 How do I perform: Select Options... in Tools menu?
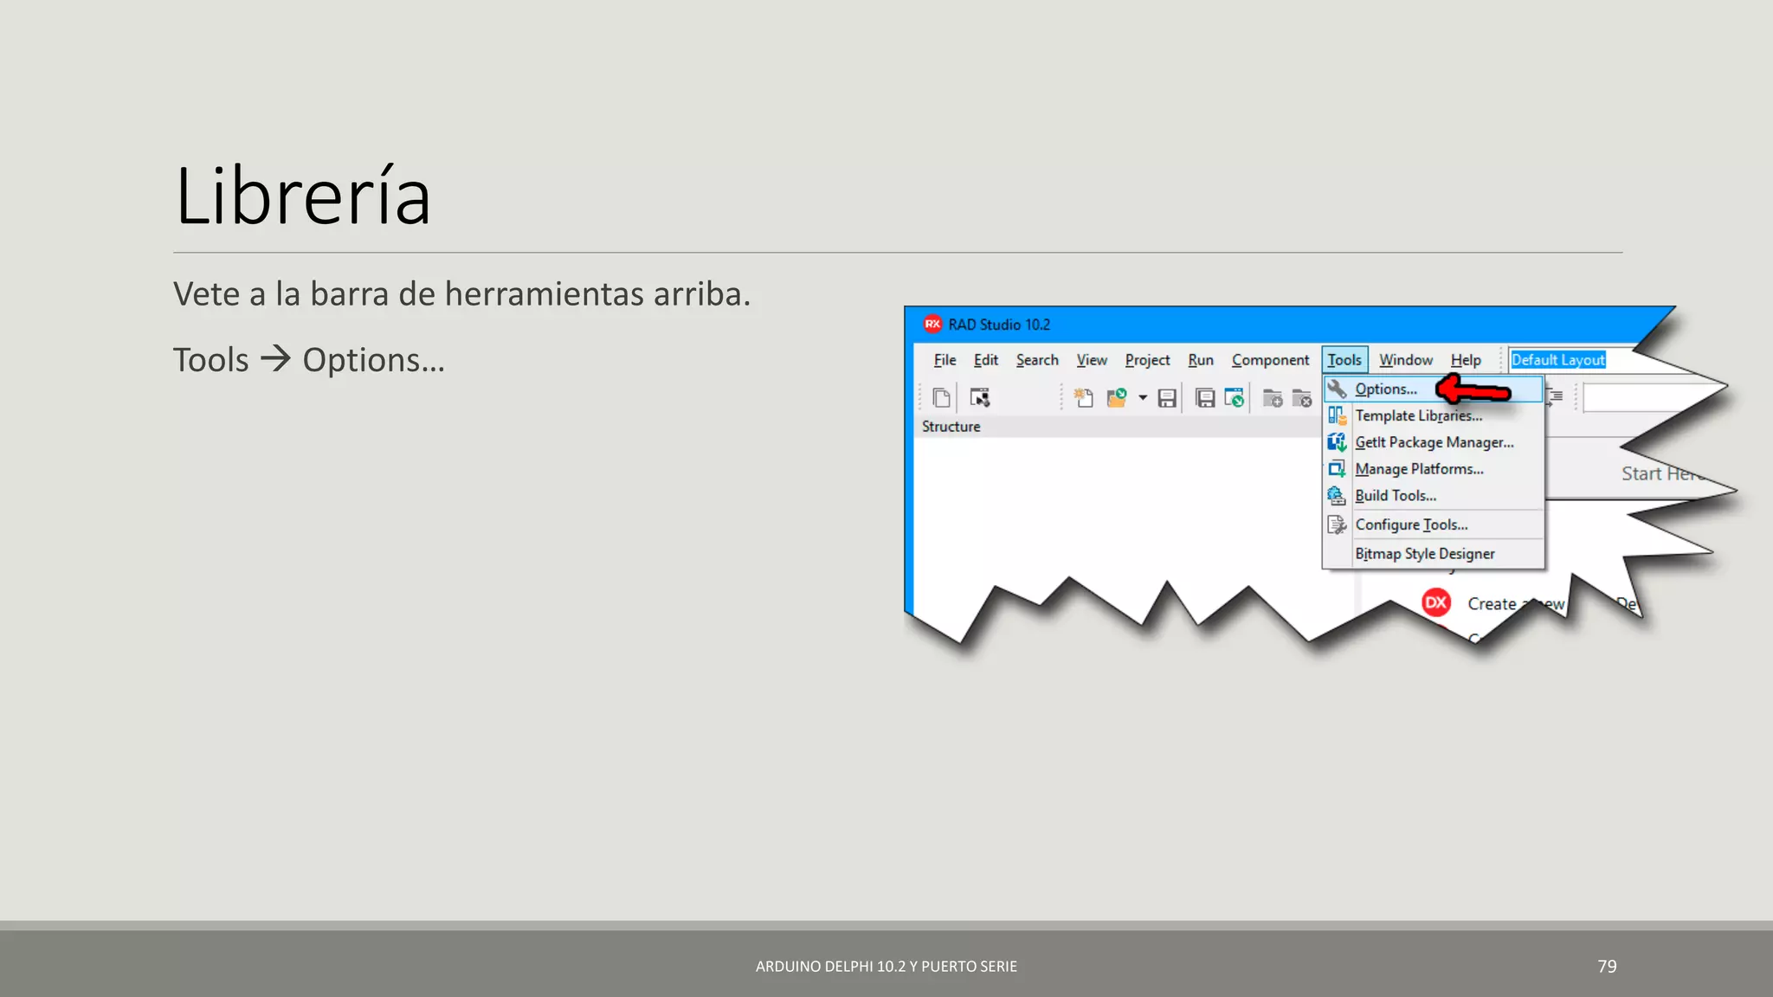coord(1433,389)
